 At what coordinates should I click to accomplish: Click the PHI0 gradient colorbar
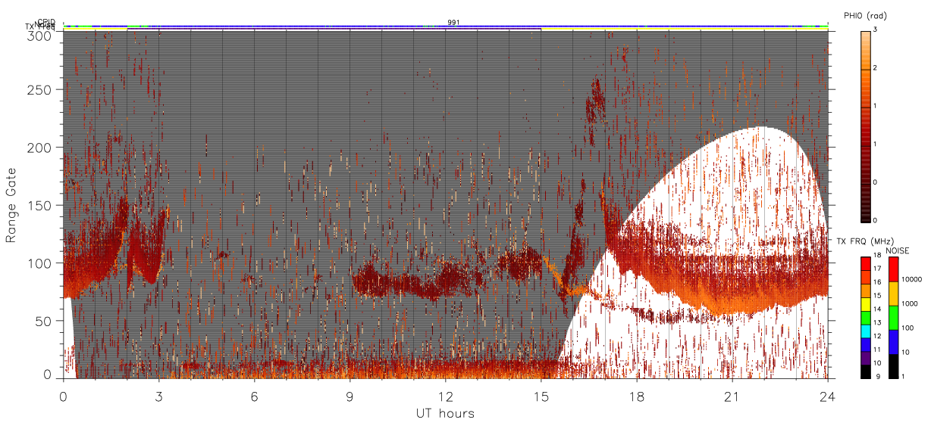tap(866, 126)
